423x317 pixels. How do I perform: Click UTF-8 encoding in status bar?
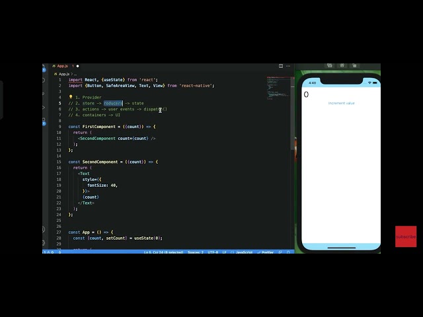coord(213,252)
